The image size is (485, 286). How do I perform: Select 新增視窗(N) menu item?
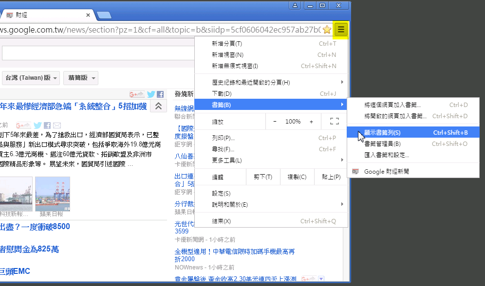271,54
